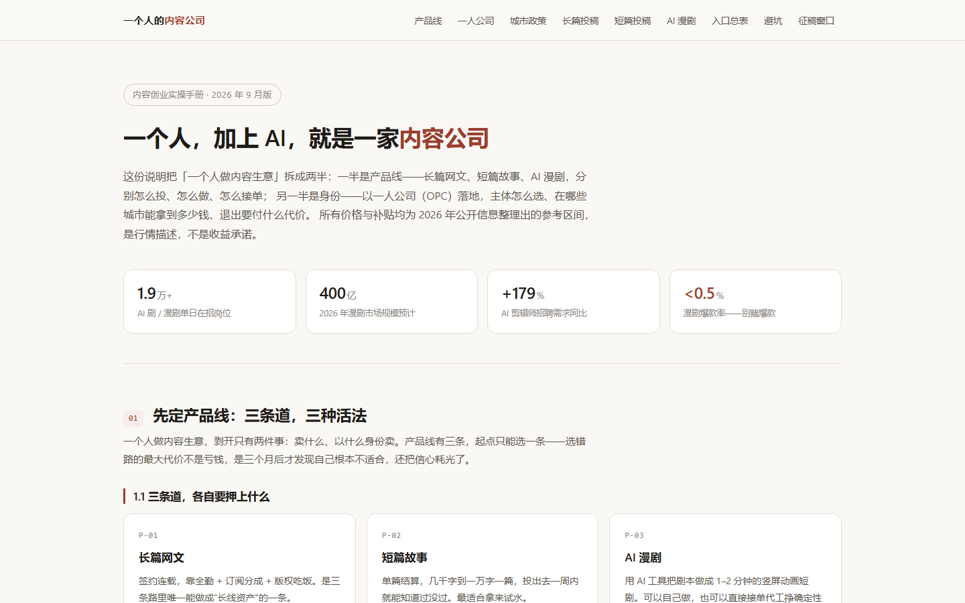The image size is (965, 603).
Task: Open 征稿窗口 from top navigation
Action: click(x=816, y=21)
